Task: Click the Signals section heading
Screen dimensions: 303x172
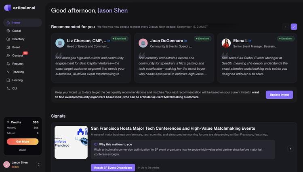Action: (x=58, y=116)
